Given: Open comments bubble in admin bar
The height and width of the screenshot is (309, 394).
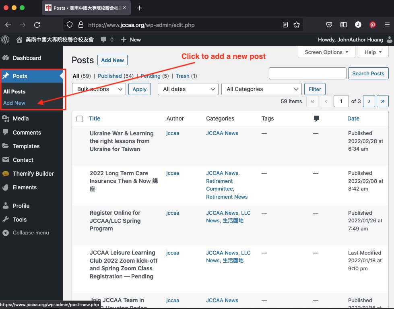Looking at the screenshot, I should [x=103, y=39].
